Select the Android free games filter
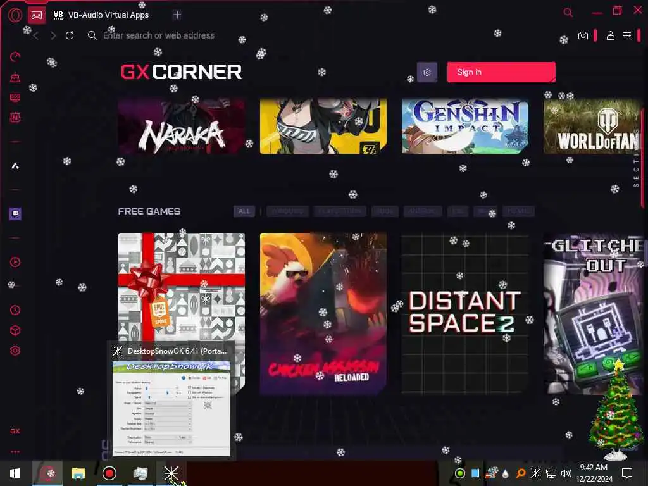This screenshot has height=486, width=648. pos(423,211)
